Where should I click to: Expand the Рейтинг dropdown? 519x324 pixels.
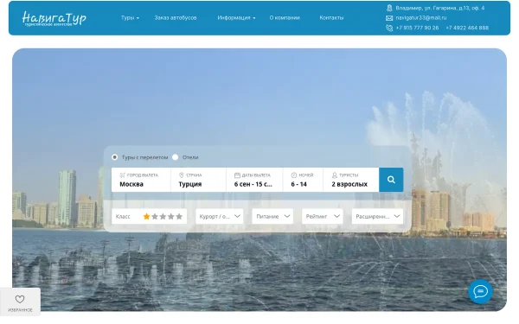coord(323,217)
